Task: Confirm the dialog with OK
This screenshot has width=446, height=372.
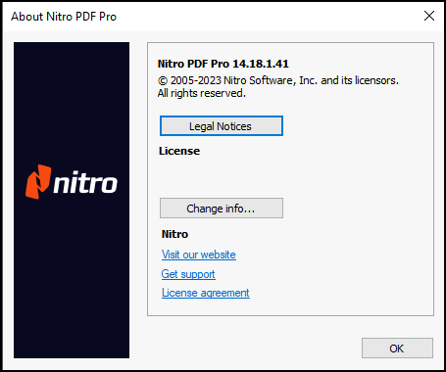Action: click(x=397, y=349)
